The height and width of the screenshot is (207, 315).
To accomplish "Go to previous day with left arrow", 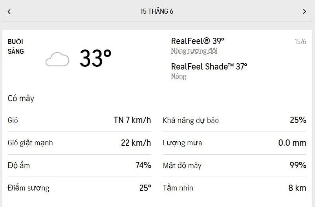I will [x=9, y=11].
